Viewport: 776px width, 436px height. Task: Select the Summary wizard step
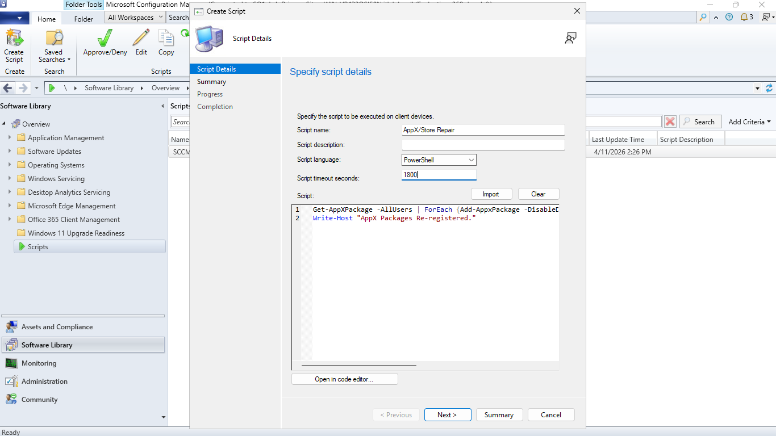tap(211, 82)
